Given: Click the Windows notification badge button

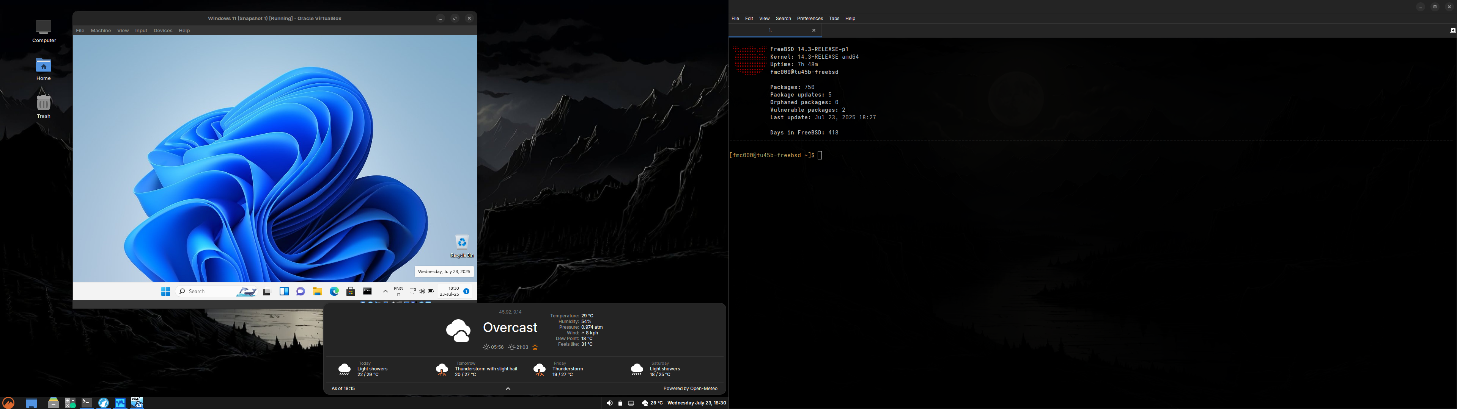Looking at the screenshot, I should coord(466,292).
